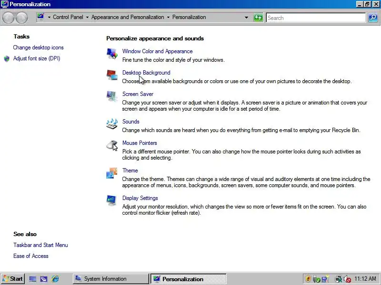Open the Desktop Background link
This screenshot has width=381, height=285.
[x=146, y=73]
